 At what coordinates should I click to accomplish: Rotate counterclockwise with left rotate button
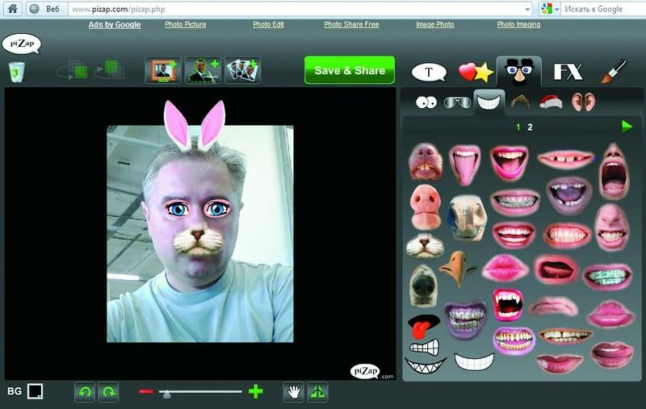click(84, 392)
